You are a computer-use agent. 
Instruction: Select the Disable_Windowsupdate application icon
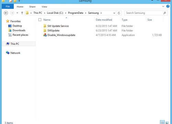click(45, 35)
